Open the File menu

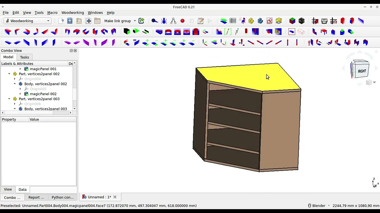pos(6,13)
